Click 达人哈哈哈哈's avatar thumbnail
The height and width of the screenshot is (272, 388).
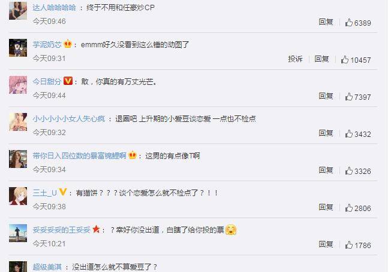point(18,11)
